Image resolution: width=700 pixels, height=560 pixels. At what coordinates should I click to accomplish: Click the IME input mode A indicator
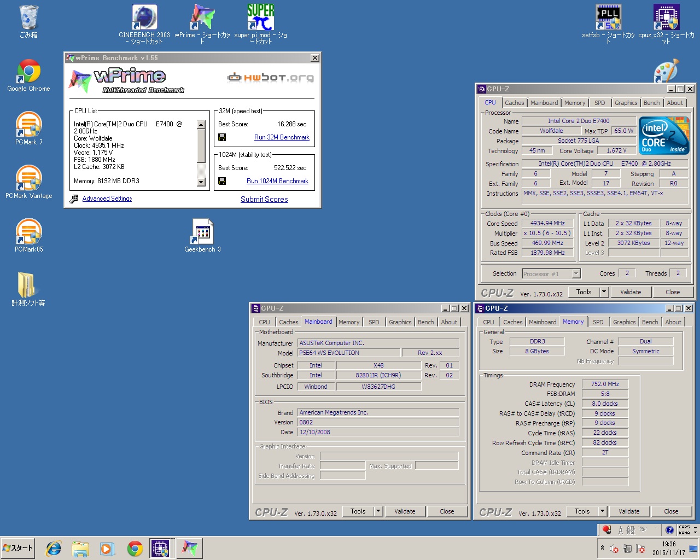[x=620, y=529]
